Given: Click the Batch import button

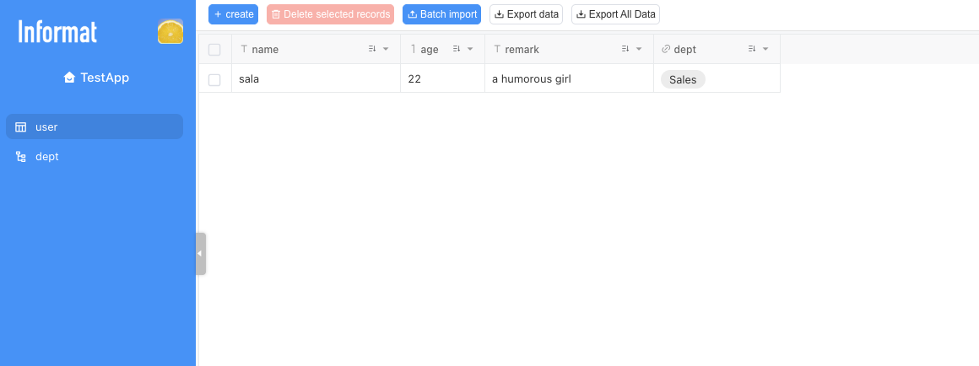Looking at the screenshot, I should 442,14.
